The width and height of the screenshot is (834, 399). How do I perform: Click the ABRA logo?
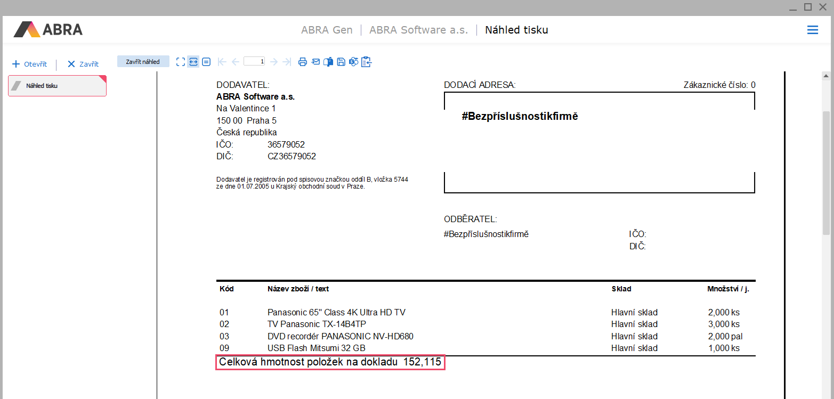pos(48,29)
